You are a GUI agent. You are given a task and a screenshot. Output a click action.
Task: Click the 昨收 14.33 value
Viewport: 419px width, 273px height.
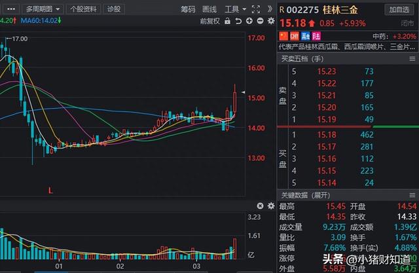[x=407, y=217]
